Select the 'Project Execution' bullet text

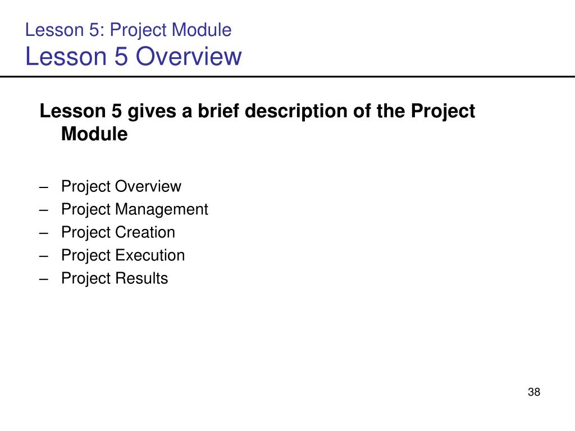click(123, 255)
